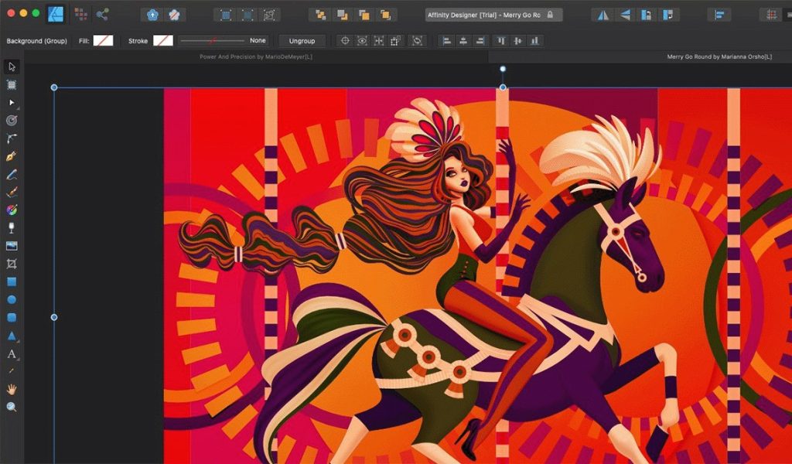Click the Affinity Designer [Trial] document title field
Image resolution: width=792 pixels, height=464 pixels.
[x=493, y=15]
